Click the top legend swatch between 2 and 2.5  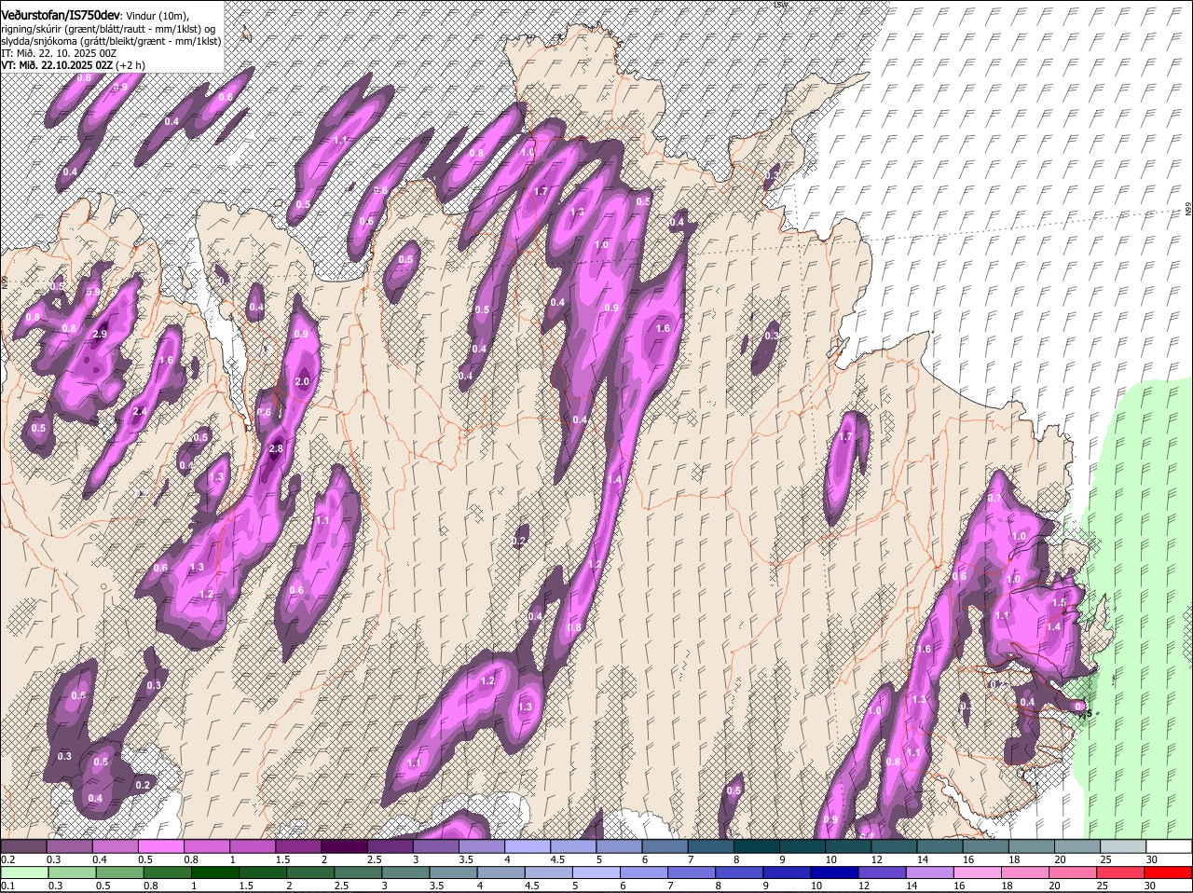pyautogui.click(x=345, y=845)
